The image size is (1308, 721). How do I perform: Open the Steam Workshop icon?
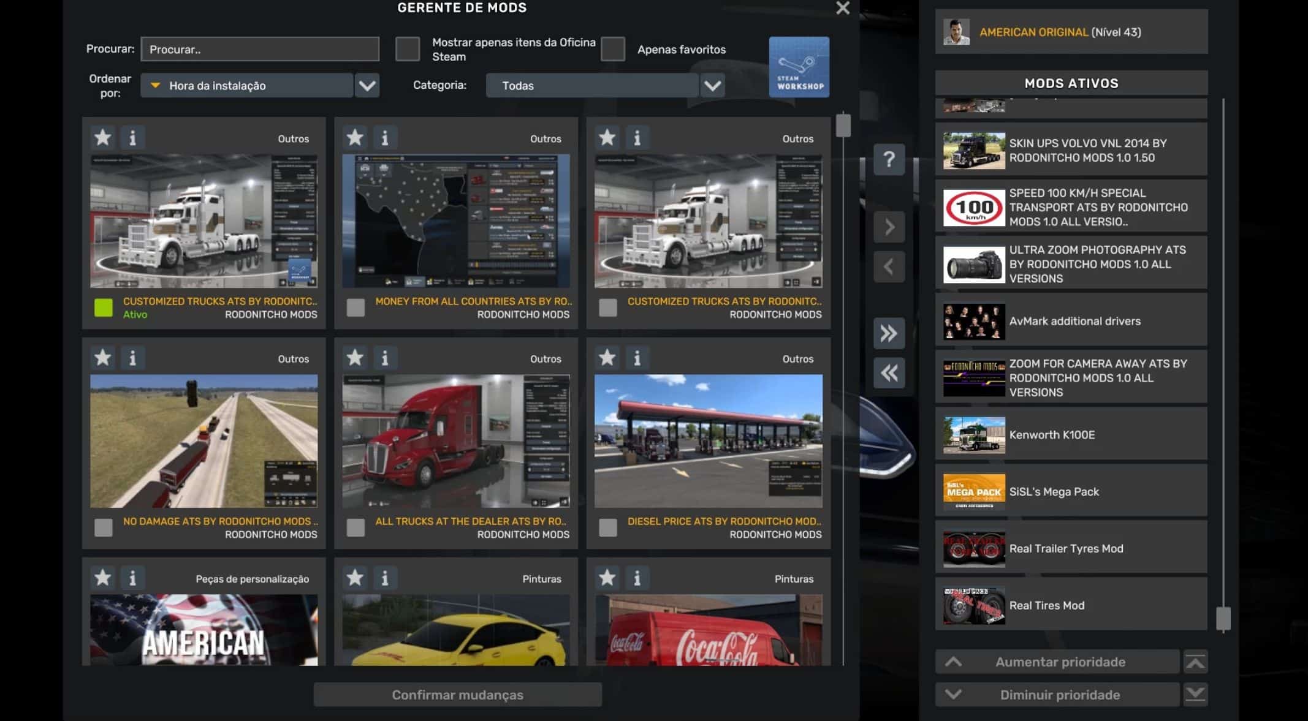click(799, 67)
